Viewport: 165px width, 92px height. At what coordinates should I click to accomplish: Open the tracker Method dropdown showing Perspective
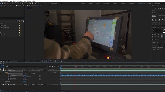pos(161,47)
